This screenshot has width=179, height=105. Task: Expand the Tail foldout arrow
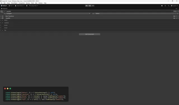(x=1, y=31)
